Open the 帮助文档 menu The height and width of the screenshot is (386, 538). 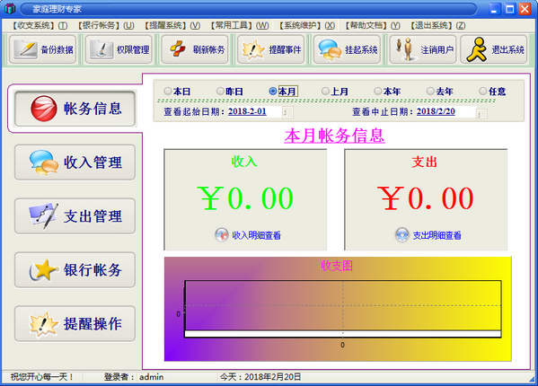click(373, 25)
